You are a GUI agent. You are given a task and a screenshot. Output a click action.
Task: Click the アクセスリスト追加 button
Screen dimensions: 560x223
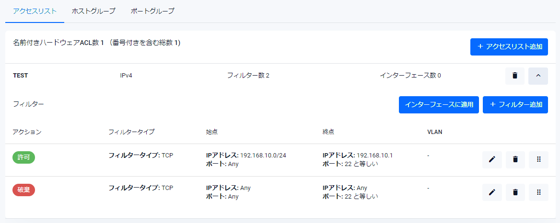(509, 47)
